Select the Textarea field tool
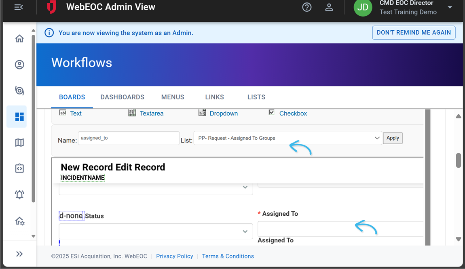The image size is (465, 269). pos(151,113)
